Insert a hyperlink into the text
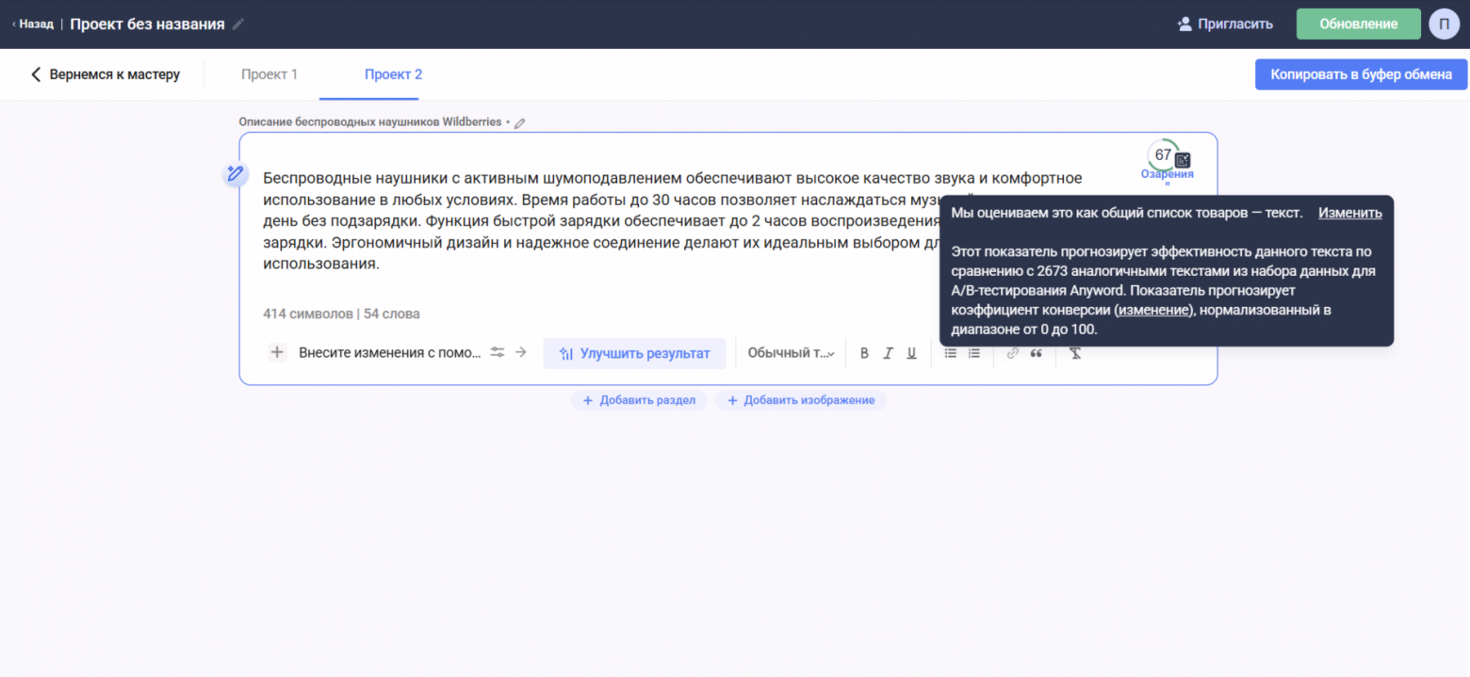 1012,352
